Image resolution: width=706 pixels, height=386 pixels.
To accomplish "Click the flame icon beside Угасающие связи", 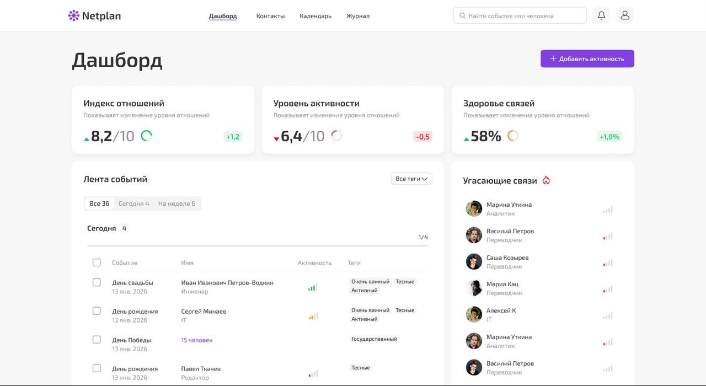I will pyautogui.click(x=546, y=180).
